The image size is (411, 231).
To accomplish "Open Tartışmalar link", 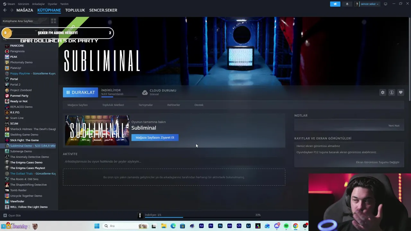I will (145, 105).
